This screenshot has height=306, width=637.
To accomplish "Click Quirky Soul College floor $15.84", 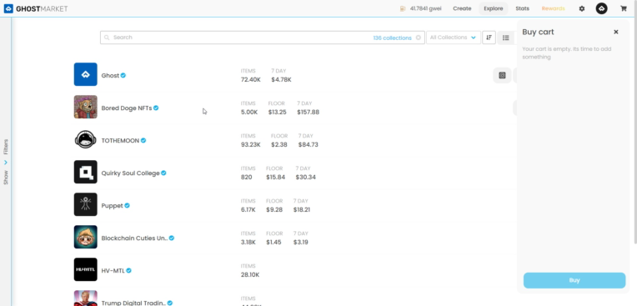I will click(275, 177).
